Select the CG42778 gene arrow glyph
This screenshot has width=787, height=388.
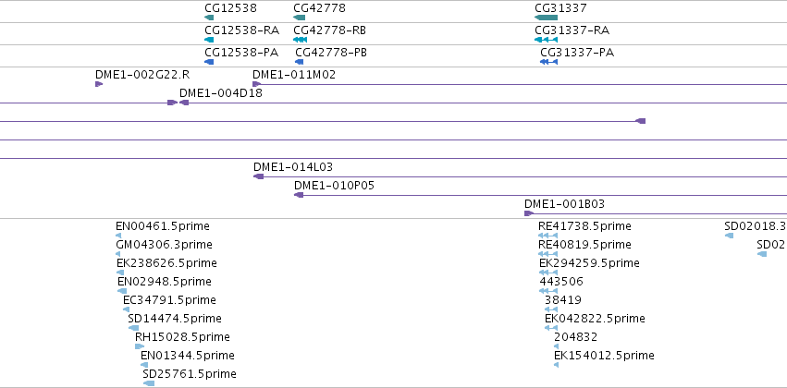point(299,18)
